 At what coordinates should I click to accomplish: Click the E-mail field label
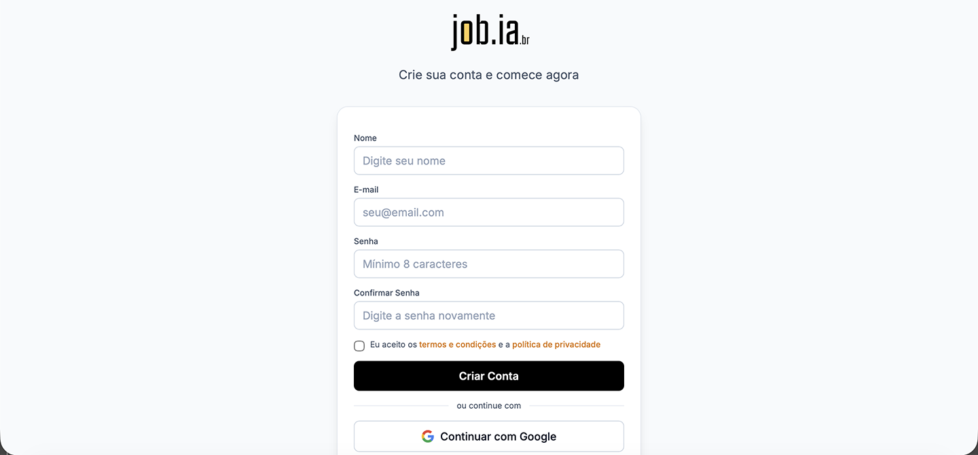[366, 189]
